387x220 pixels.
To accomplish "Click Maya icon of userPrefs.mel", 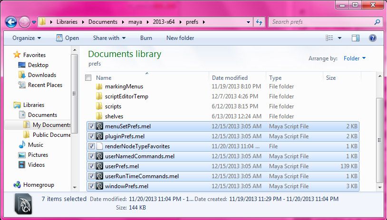I will (x=99, y=166).
